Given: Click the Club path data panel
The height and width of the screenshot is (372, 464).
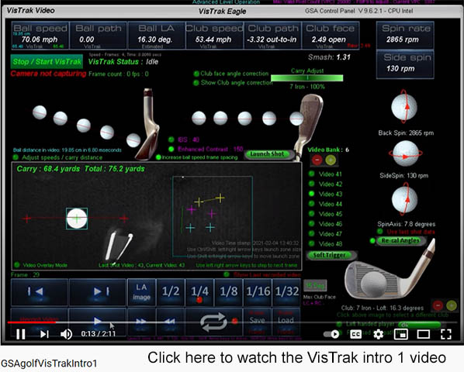Looking at the screenshot, I should coord(272,36).
